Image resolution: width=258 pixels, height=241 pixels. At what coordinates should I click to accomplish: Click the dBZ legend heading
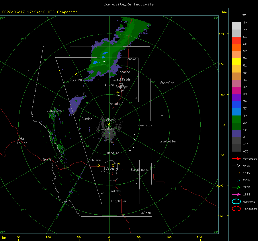243,15
